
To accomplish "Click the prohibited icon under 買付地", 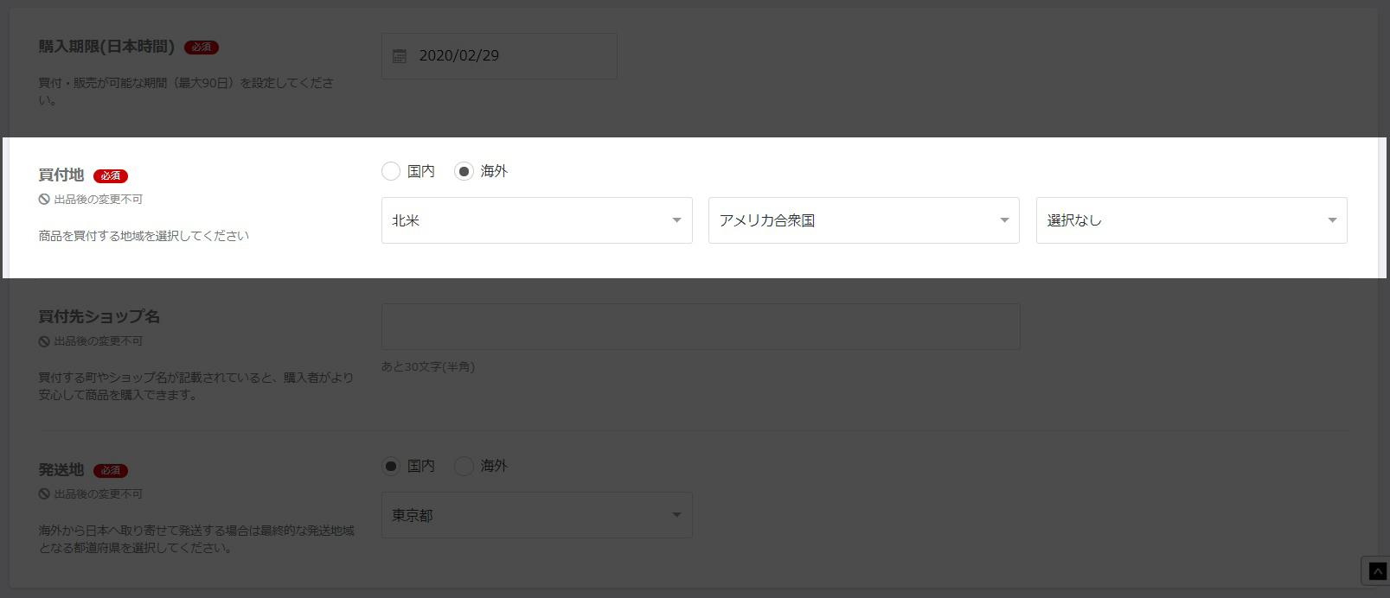I will click(x=44, y=200).
